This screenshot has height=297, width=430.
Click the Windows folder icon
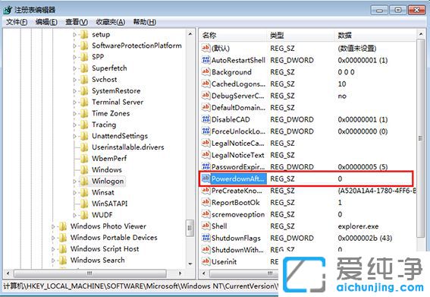pyautogui.click(x=84, y=170)
